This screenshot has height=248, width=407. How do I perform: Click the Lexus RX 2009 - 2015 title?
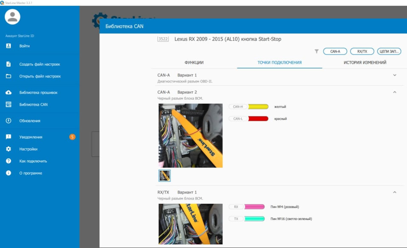click(228, 39)
